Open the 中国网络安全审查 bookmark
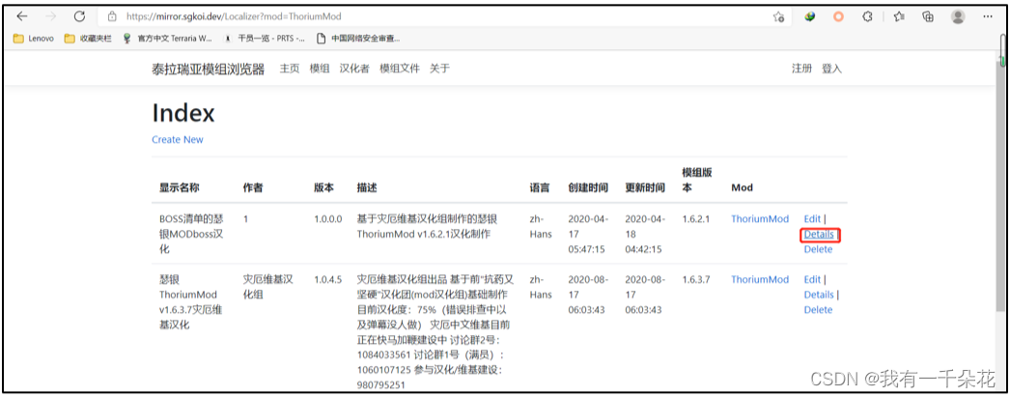 coord(358,39)
